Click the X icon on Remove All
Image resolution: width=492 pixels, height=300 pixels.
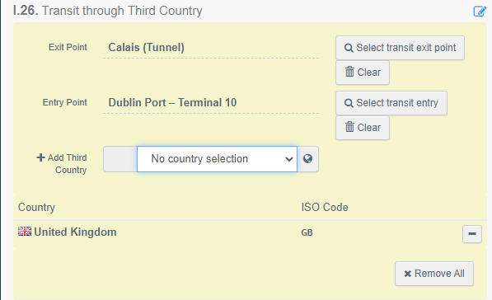(408, 274)
